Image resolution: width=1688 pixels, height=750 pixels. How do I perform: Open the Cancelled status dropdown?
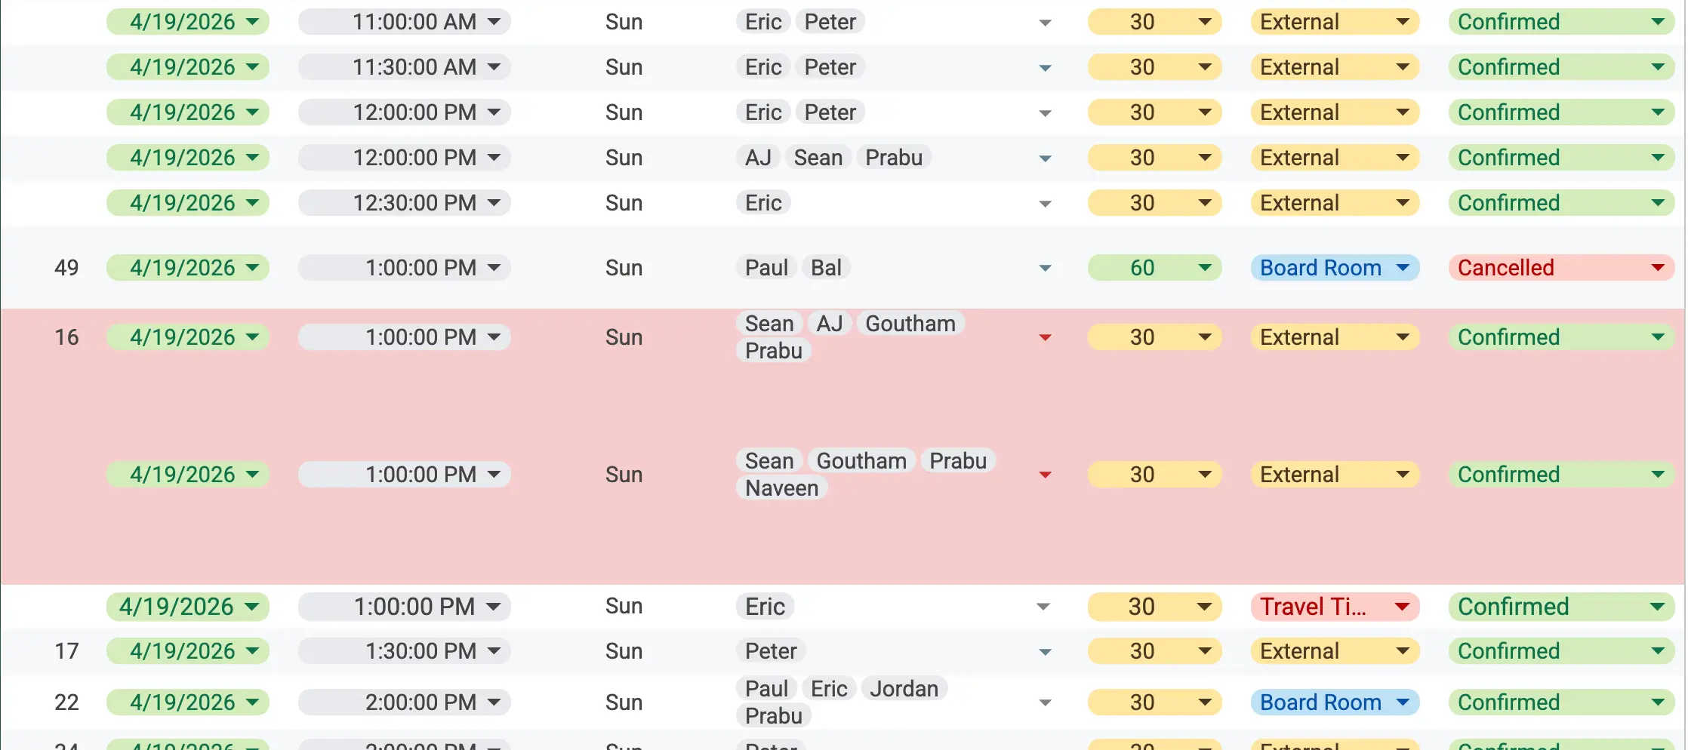[1561, 268]
